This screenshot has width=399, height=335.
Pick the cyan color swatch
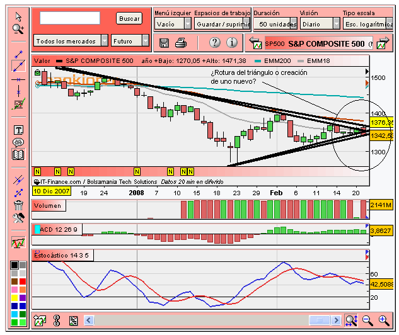click(14, 314)
